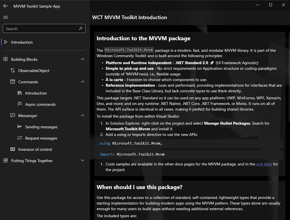The height and width of the screenshot is (220, 290).
Task: Select Inversion of control item
Action: (x=35, y=149)
